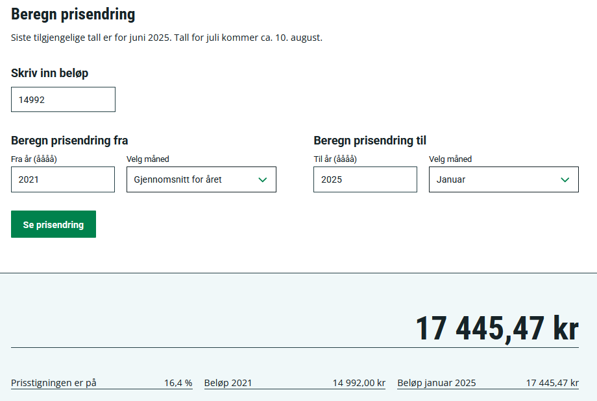Click the 'Se prisendring' button
The width and height of the screenshot is (597, 401).
[x=53, y=224]
